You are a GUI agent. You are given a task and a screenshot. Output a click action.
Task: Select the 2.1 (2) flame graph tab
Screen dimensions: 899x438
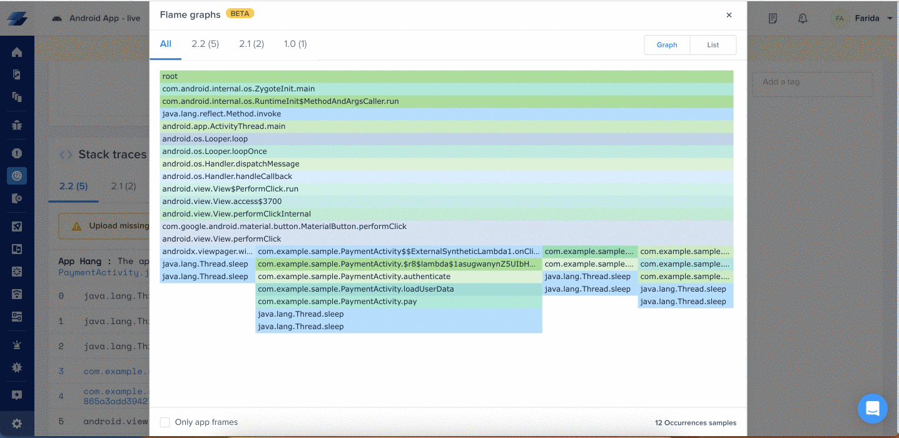tap(251, 44)
